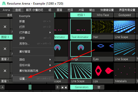This screenshot has width=138, height=92.
Task: Expand the 素材触发器风格 submenu
Action: point(33,71)
